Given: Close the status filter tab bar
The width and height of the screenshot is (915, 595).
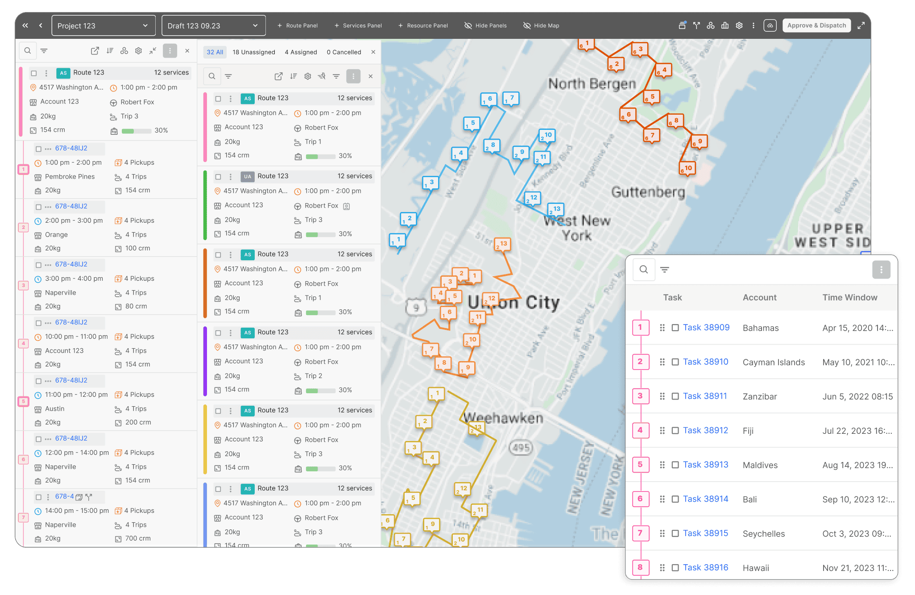Looking at the screenshot, I should click(373, 52).
